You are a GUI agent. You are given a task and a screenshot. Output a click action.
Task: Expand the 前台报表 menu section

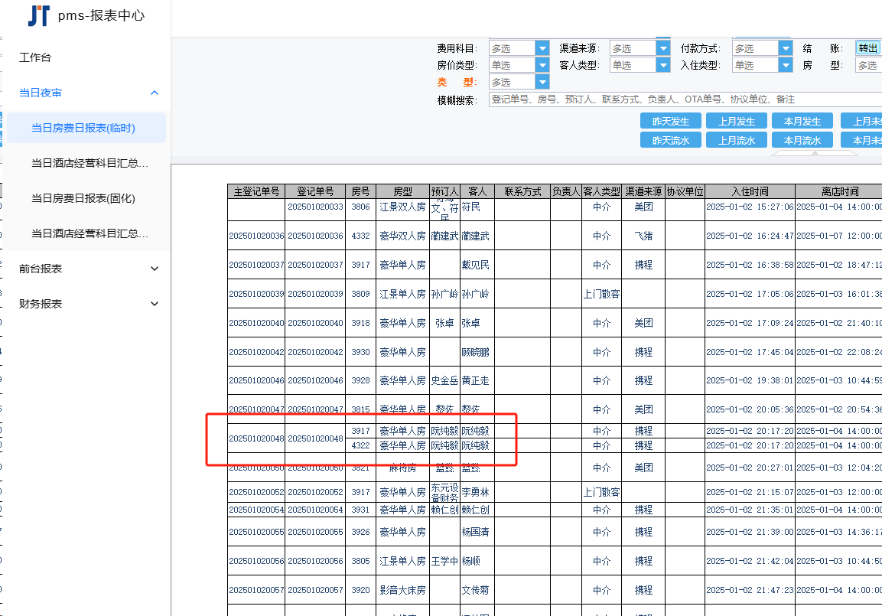[x=155, y=269]
